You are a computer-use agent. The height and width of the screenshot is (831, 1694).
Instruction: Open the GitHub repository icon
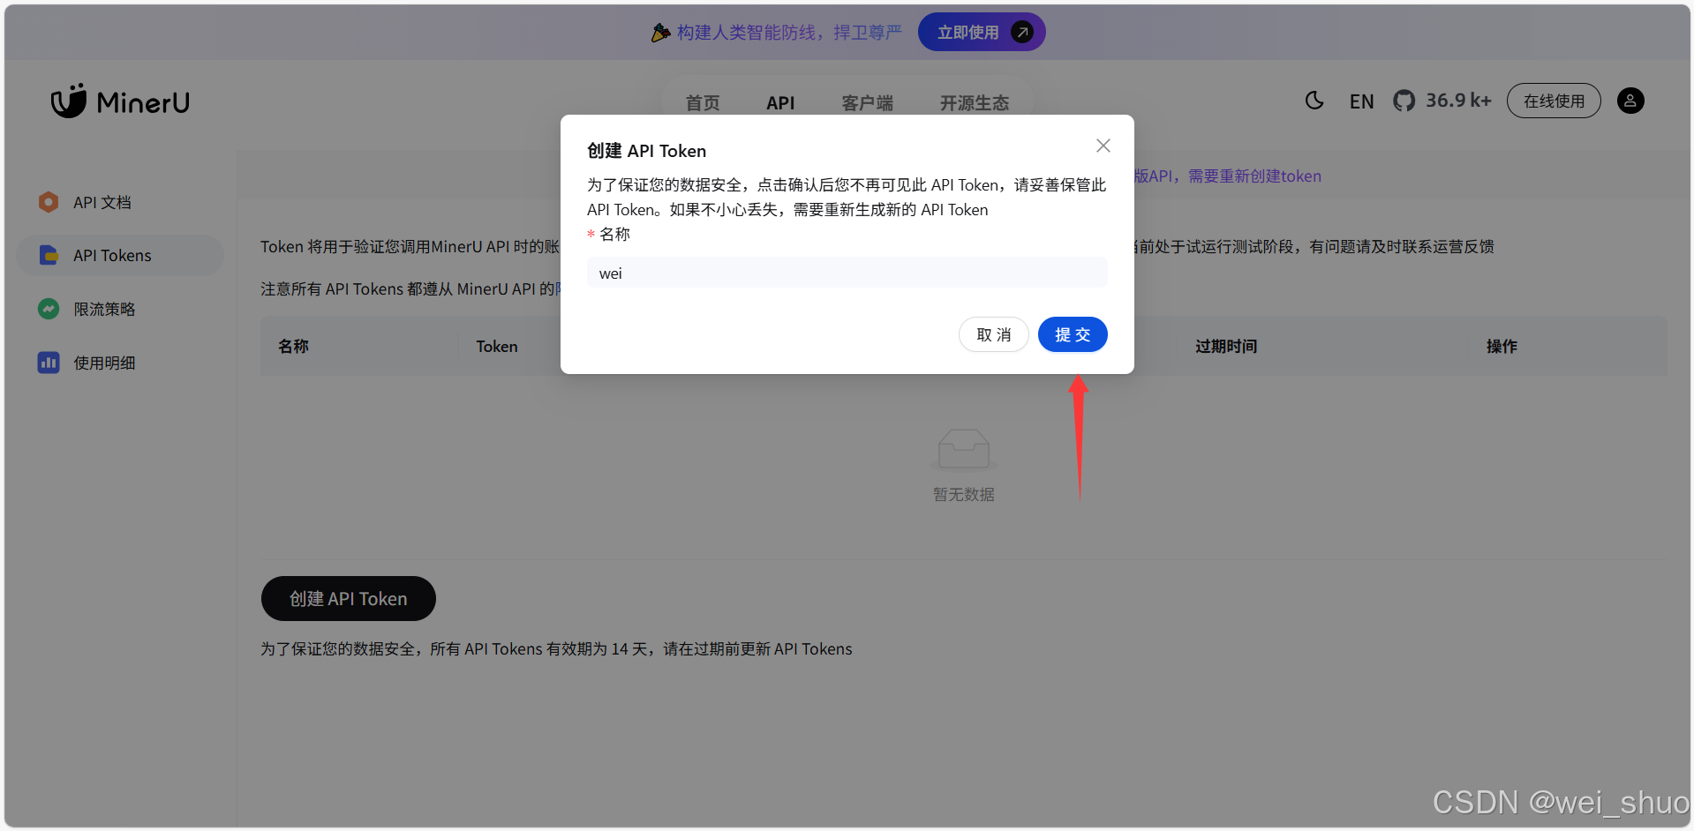(x=1404, y=101)
